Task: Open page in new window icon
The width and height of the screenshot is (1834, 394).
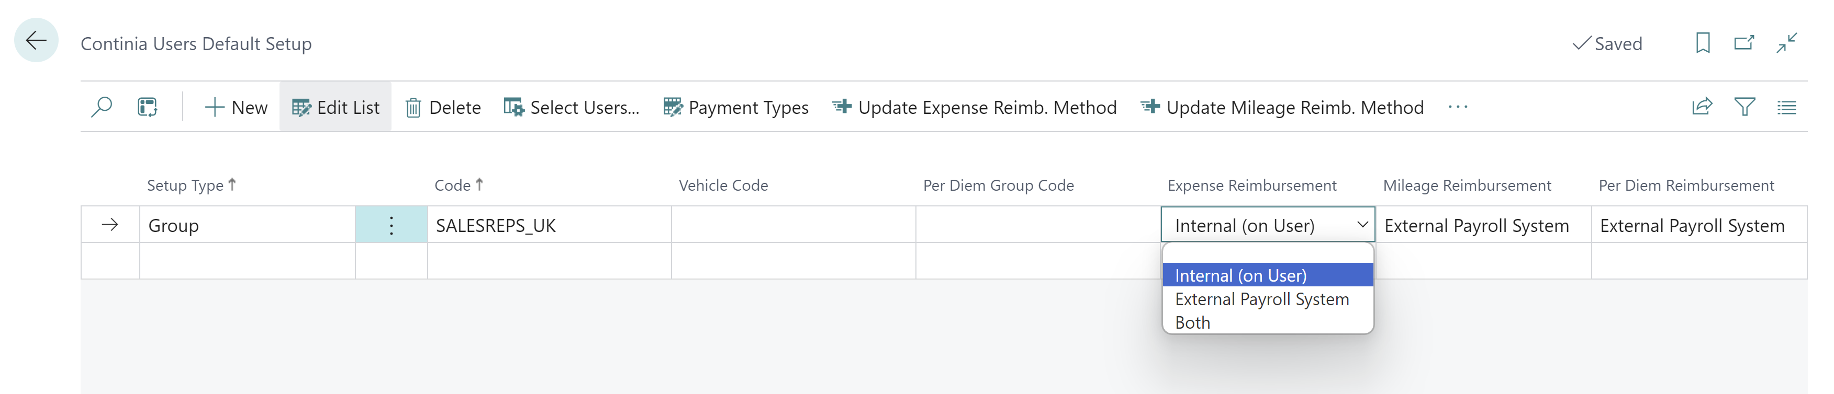Action: pos(1743,43)
